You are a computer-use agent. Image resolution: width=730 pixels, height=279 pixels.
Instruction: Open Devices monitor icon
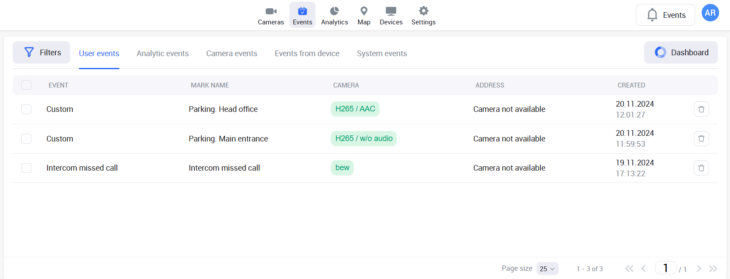click(391, 11)
